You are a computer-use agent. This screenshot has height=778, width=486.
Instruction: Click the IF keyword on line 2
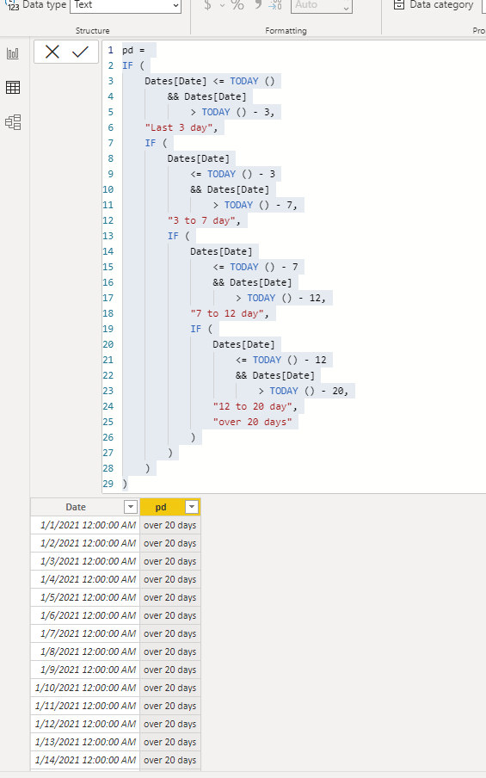click(127, 65)
